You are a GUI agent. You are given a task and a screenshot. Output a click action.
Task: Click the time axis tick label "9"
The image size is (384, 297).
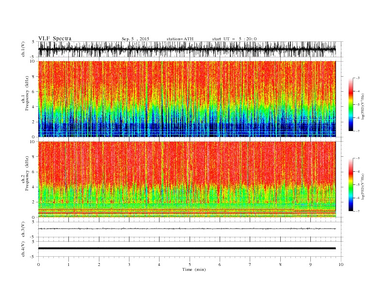310,264
